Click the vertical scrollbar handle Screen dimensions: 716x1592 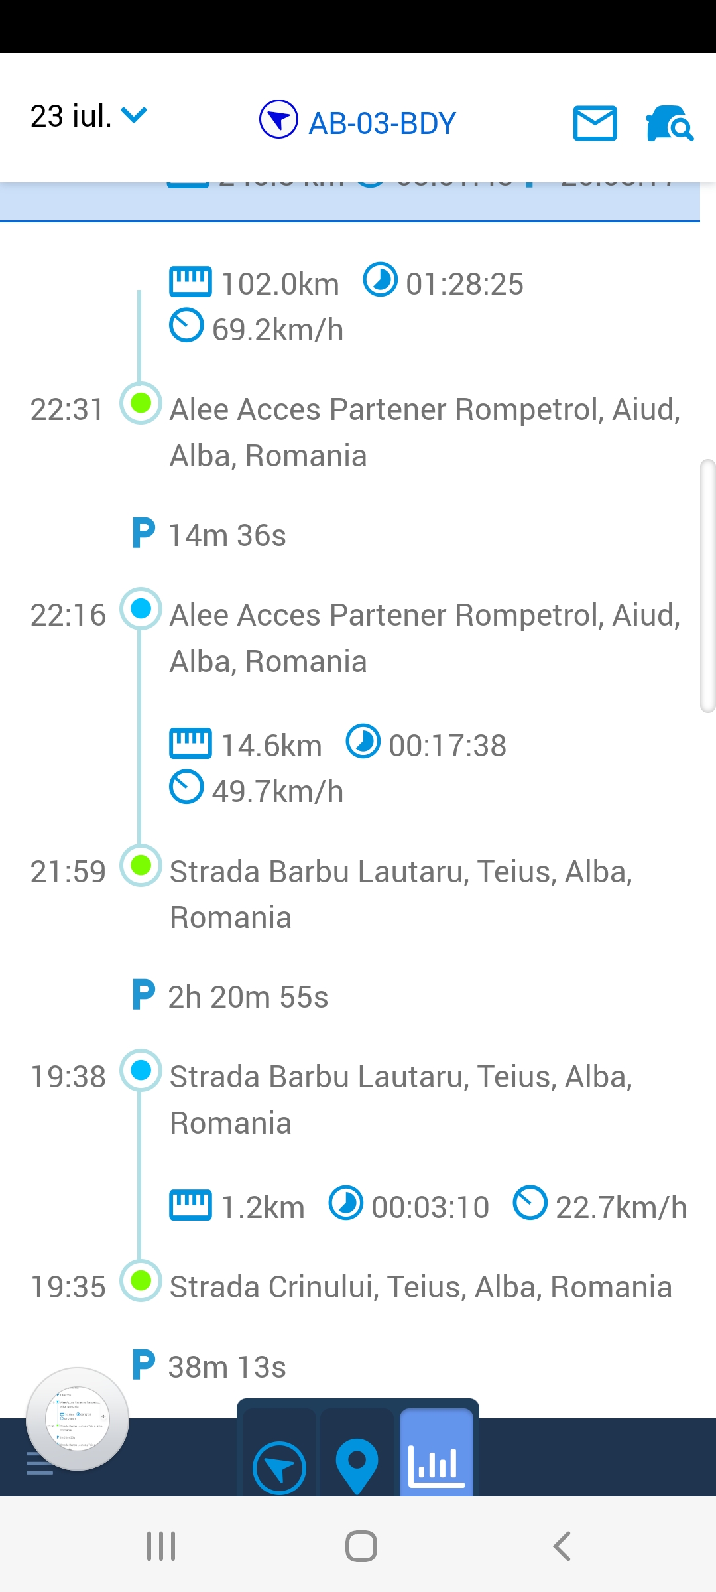707,586
